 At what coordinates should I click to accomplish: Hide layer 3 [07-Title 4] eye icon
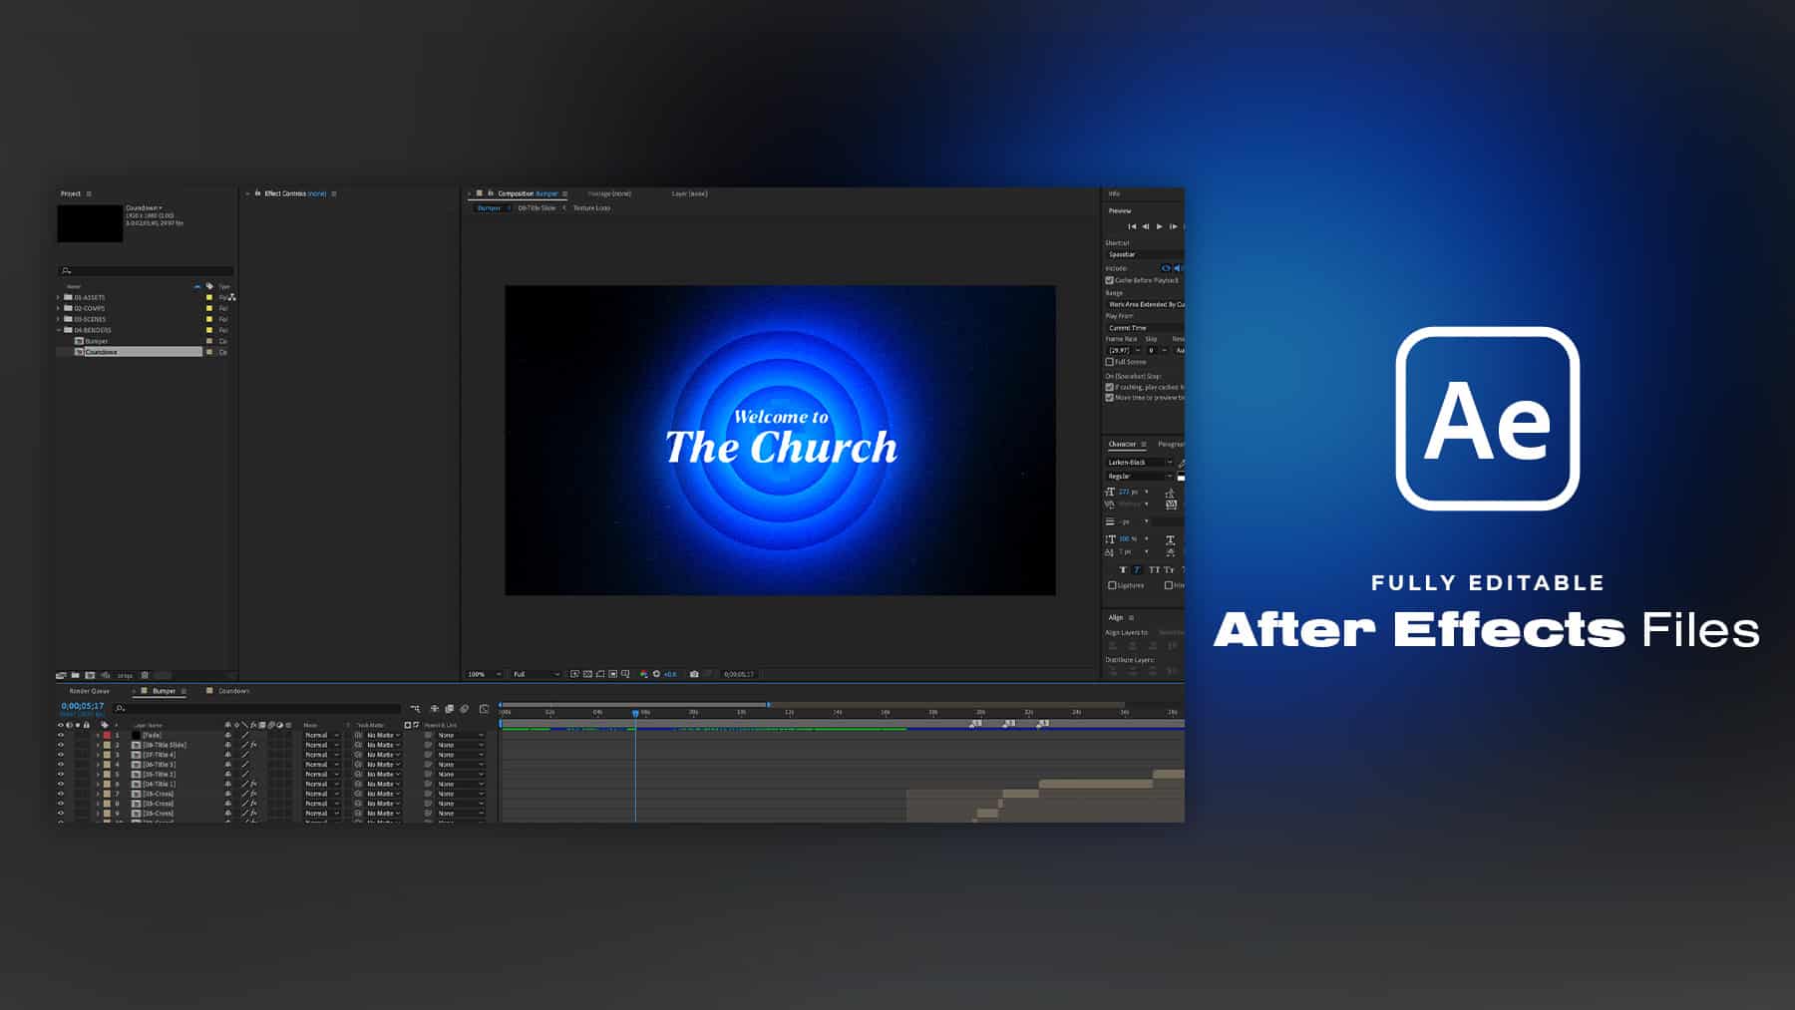[x=61, y=755]
